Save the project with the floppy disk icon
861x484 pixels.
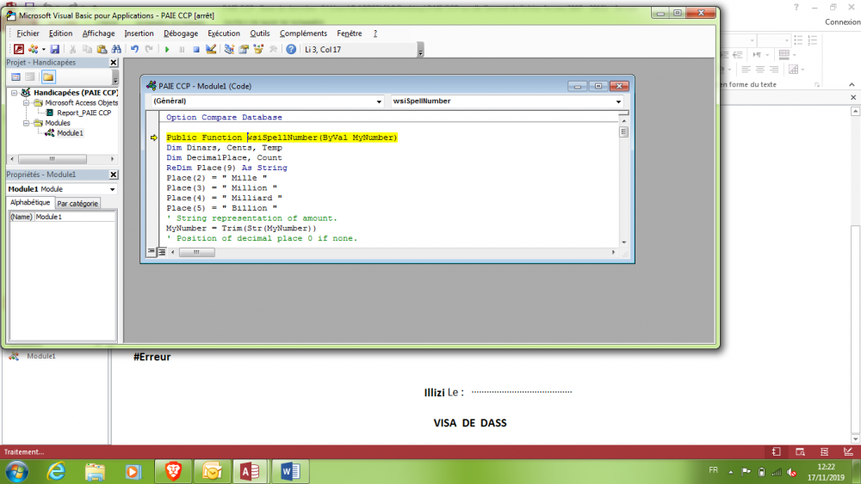pyautogui.click(x=55, y=49)
